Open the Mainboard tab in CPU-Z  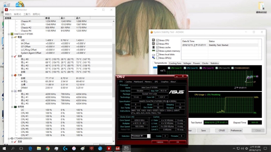pos(138,81)
